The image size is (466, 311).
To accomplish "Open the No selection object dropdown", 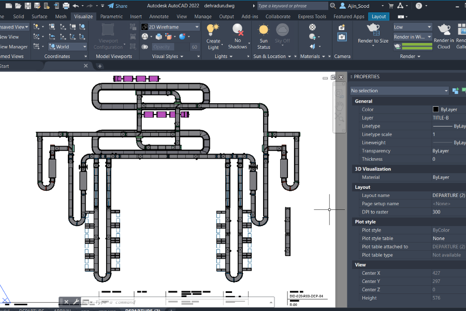I will 399,91.
